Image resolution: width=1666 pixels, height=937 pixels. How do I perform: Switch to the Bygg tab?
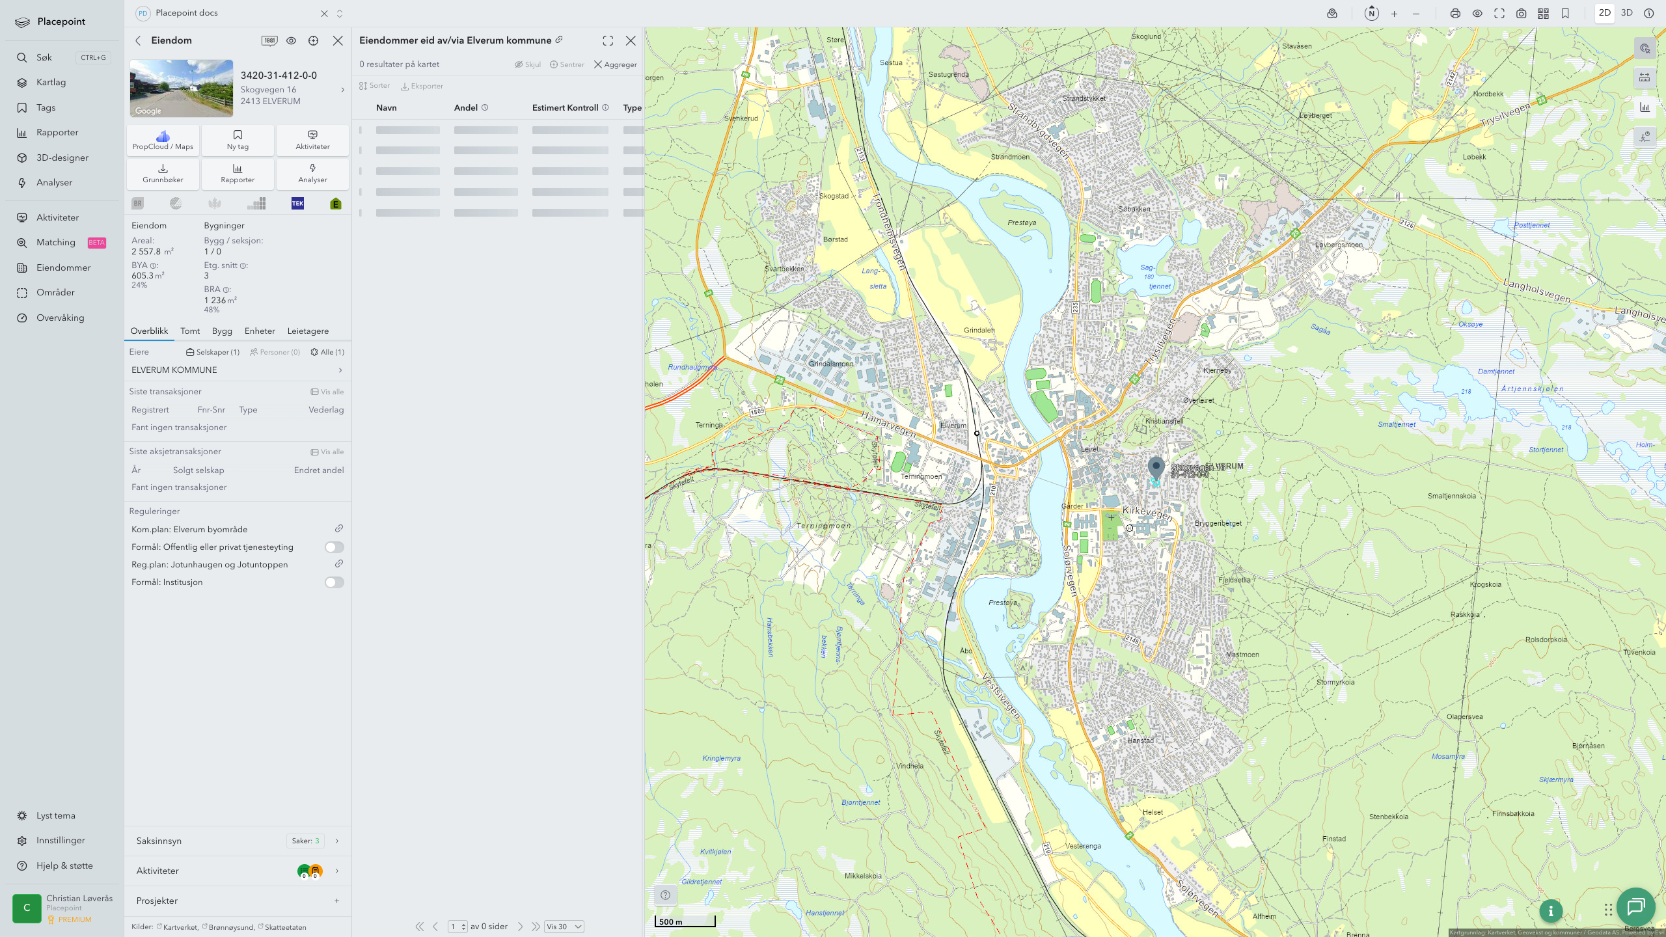point(222,331)
